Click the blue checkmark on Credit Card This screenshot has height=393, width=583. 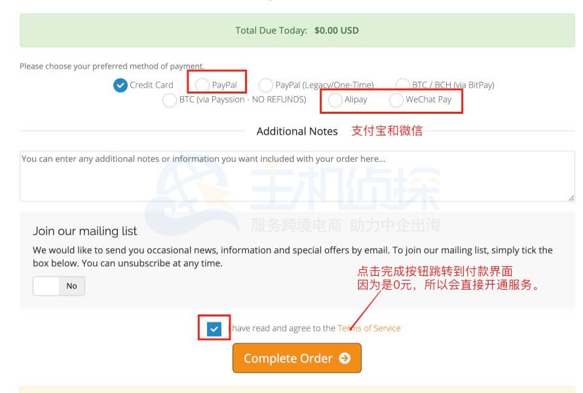point(121,86)
